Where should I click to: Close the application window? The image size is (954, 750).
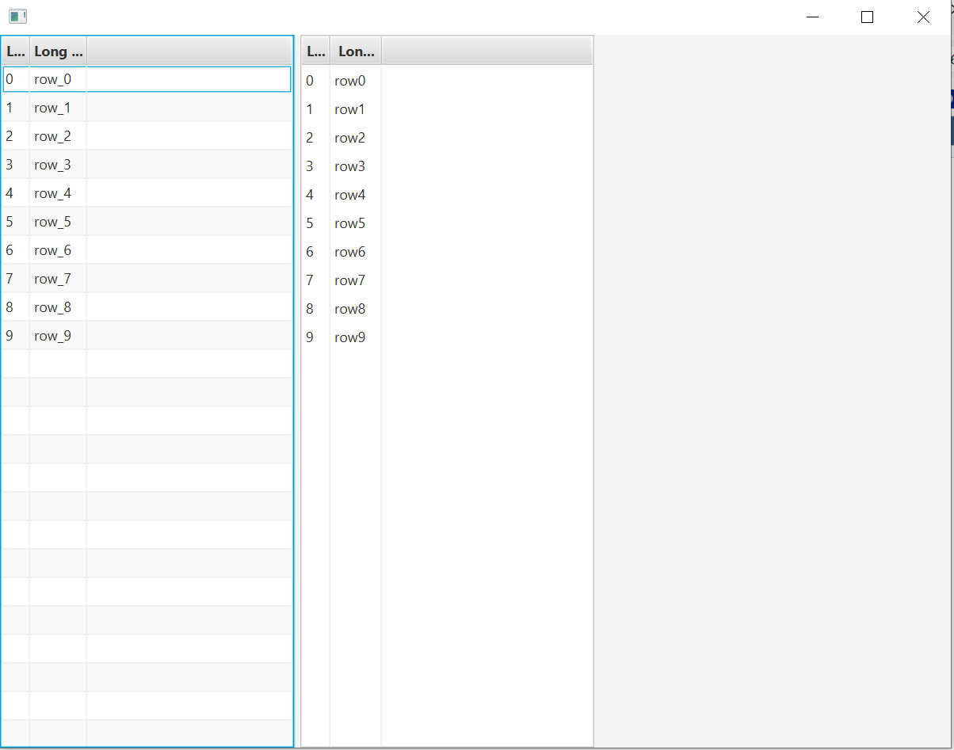click(x=923, y=17)
